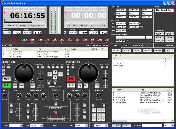Navigate up with the Navigator up arrow
This screenshot has height=129, width=176.
(x=55, y=72)
